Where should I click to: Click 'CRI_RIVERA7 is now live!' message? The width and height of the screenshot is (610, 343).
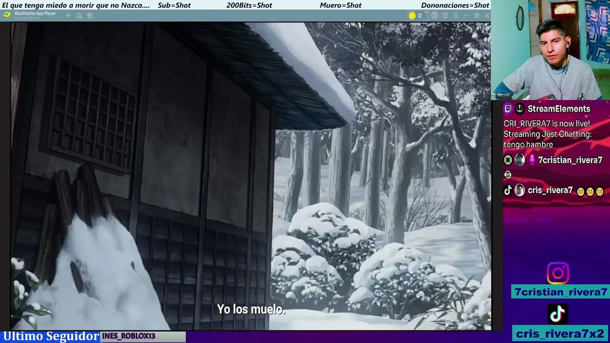547,123
